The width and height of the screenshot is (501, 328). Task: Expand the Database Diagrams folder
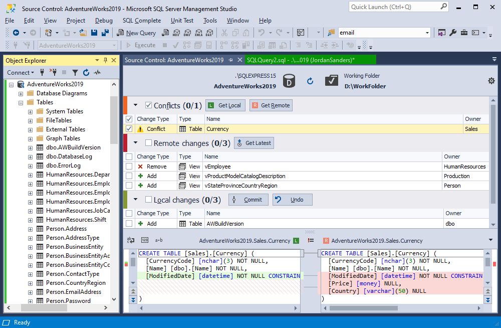tap(21, 94)
